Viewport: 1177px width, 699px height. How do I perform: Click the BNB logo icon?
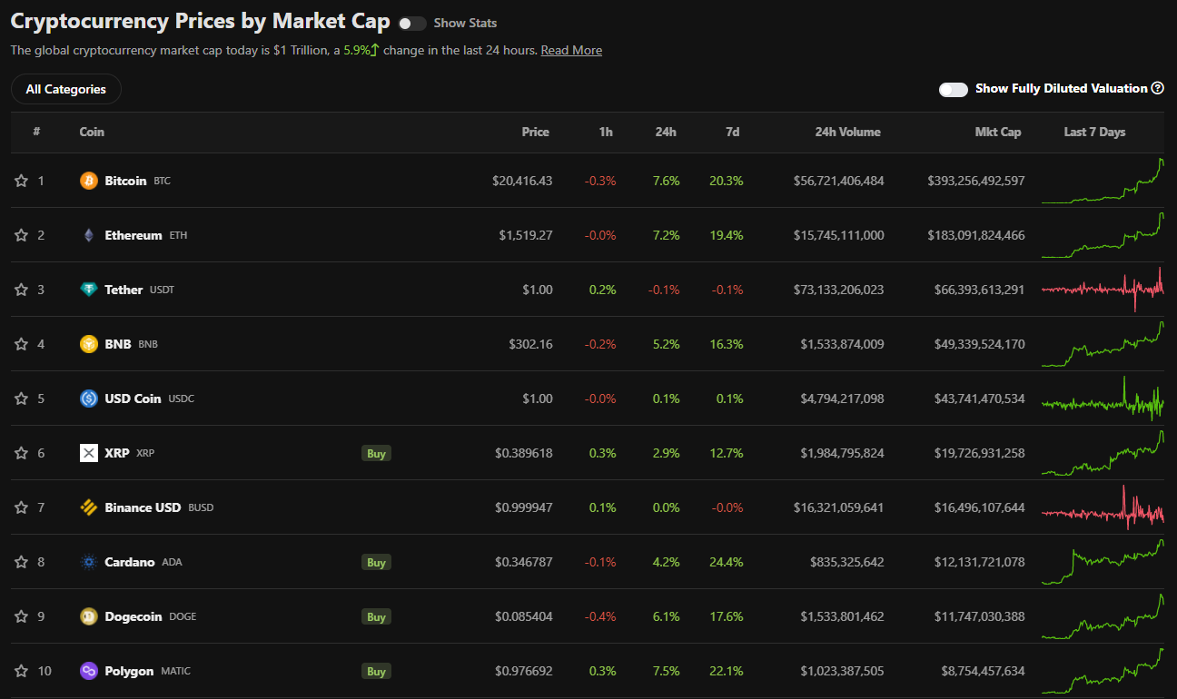point(89,344)
